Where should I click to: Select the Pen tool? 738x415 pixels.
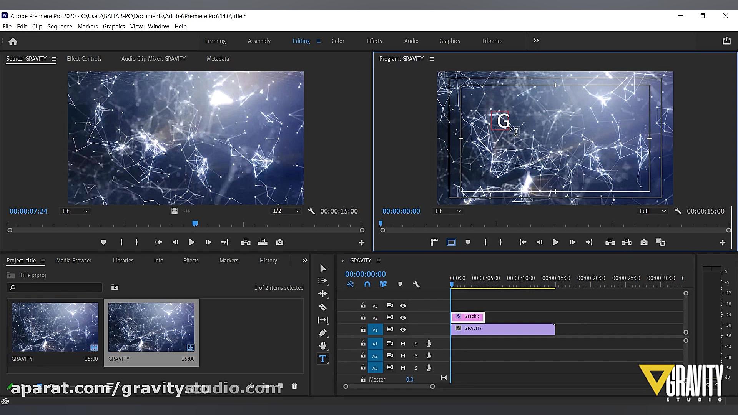pyautogui.click(x=323, y=333)
